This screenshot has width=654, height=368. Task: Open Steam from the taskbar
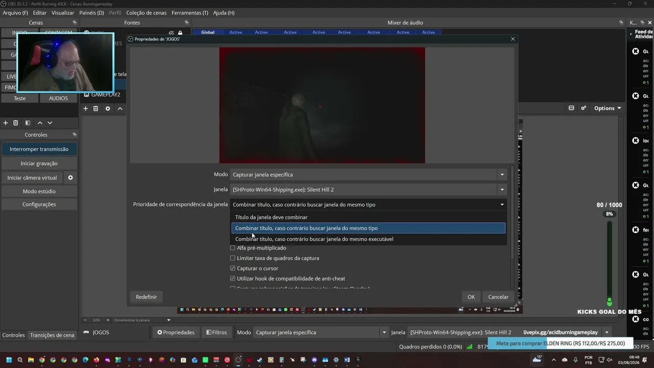pos(260,360)
